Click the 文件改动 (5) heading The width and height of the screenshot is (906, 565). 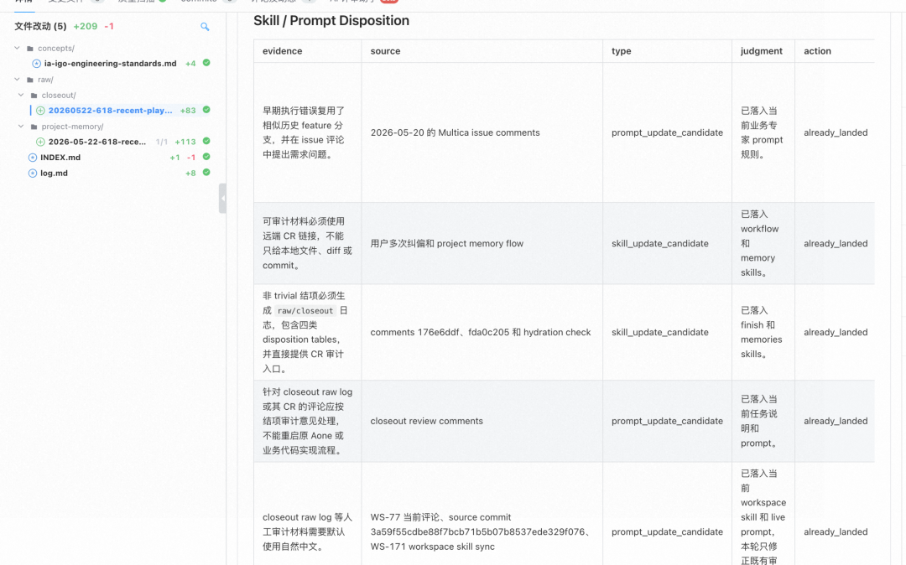coord(40,26)
